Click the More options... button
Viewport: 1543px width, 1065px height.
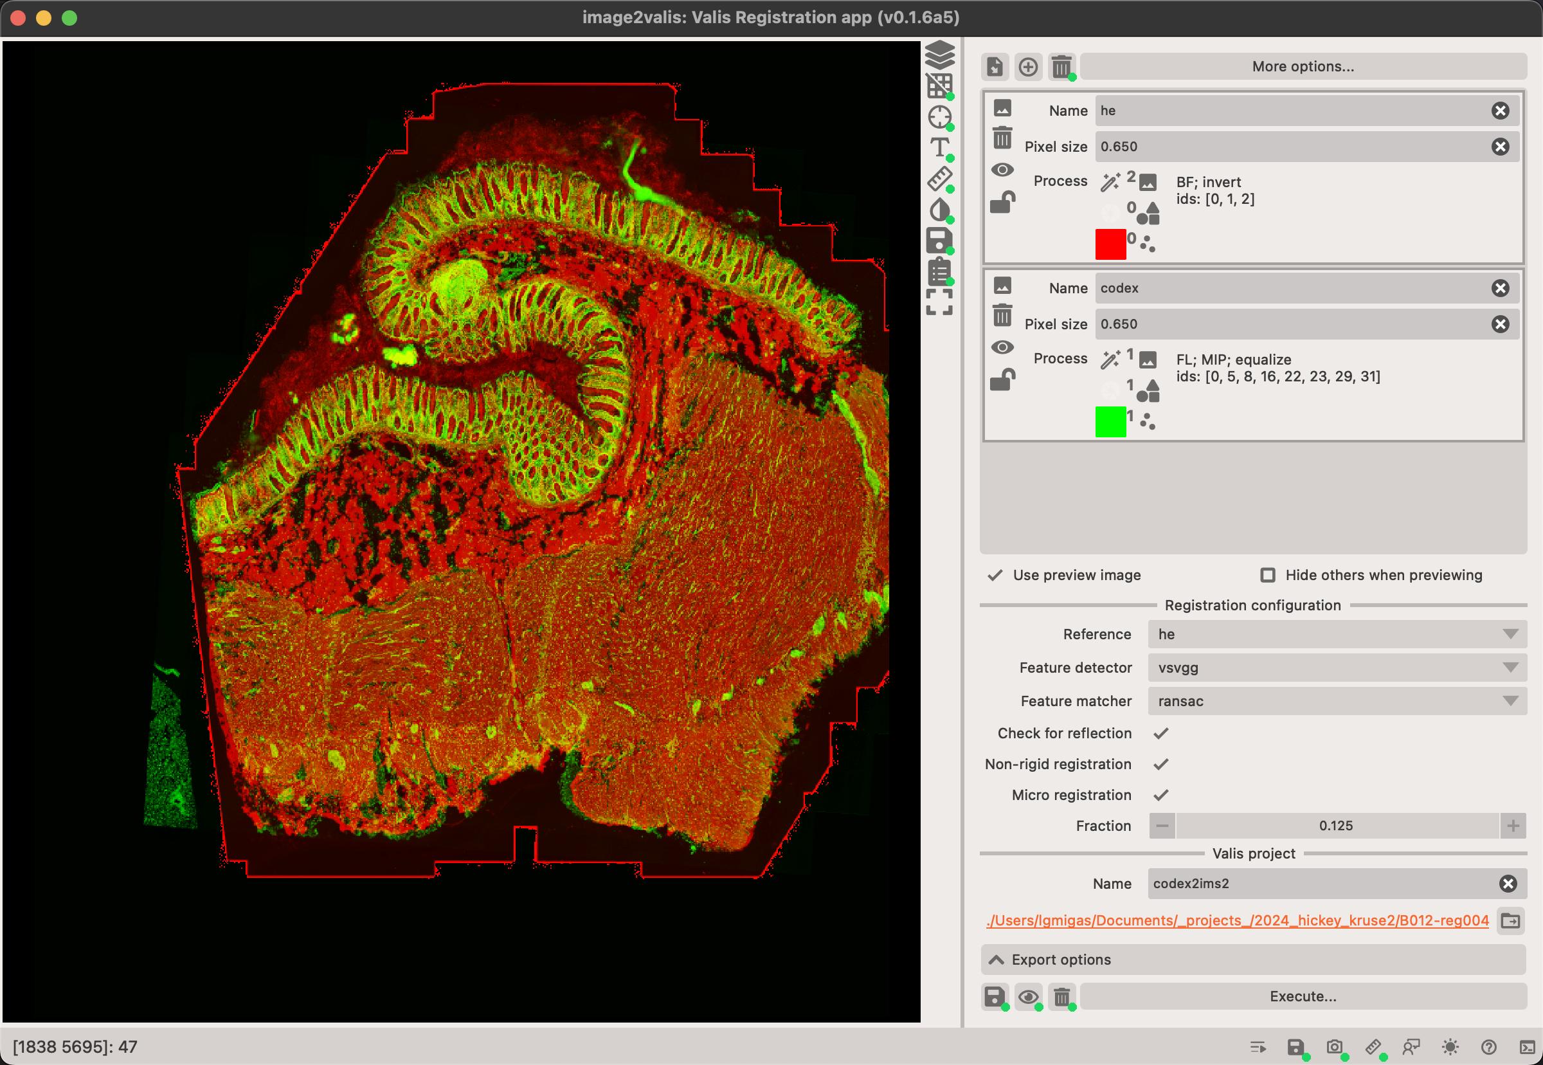pos(1302,67)
